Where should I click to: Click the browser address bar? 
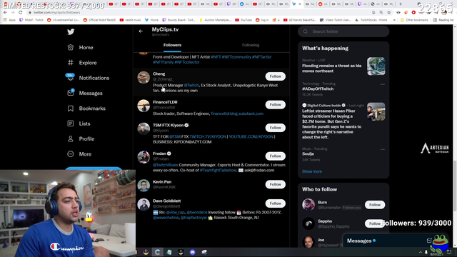199,13
